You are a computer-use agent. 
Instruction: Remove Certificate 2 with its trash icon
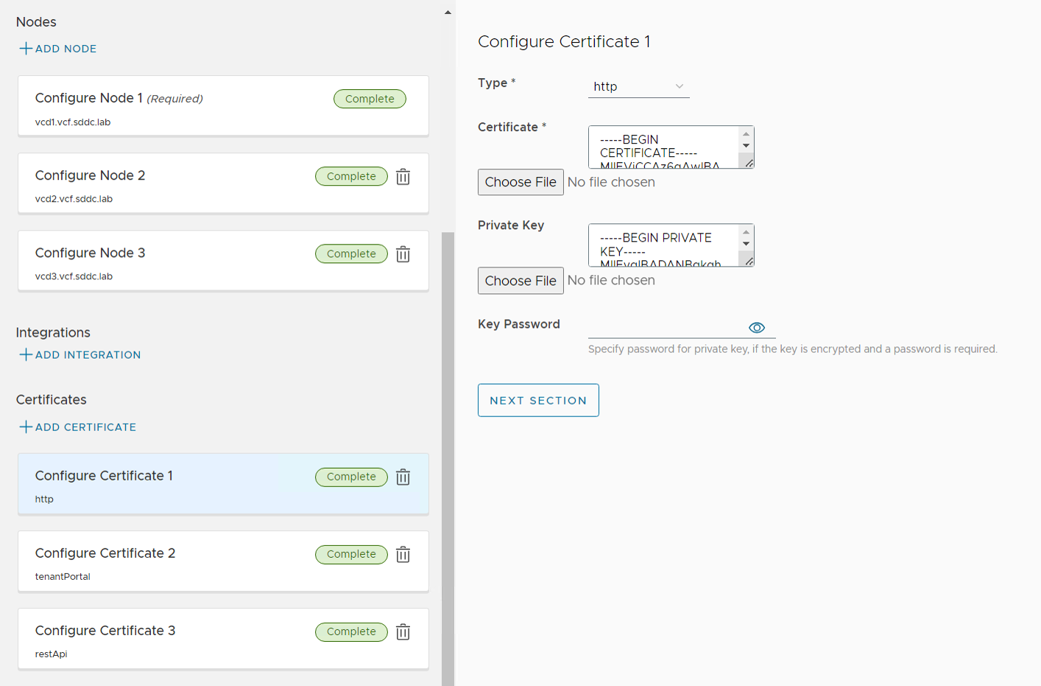(x=403, y=555)
